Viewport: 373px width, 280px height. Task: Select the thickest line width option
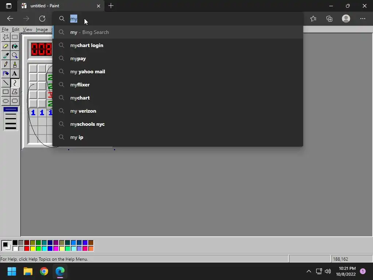point(11,128)
